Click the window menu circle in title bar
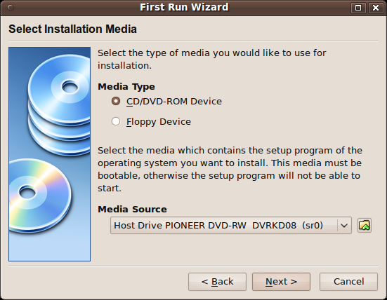The width and height of the screenshot is (387, 300). point(11,8)
